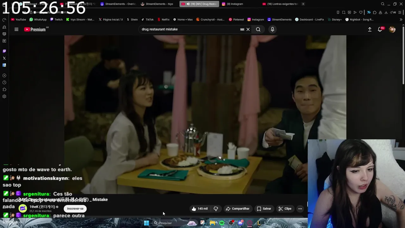
Task: Switch to the Instagram (9) browser tab
Action: (234, 4)
